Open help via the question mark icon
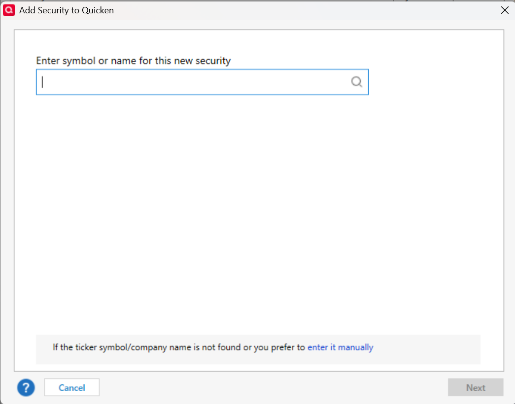 [26, 388]
